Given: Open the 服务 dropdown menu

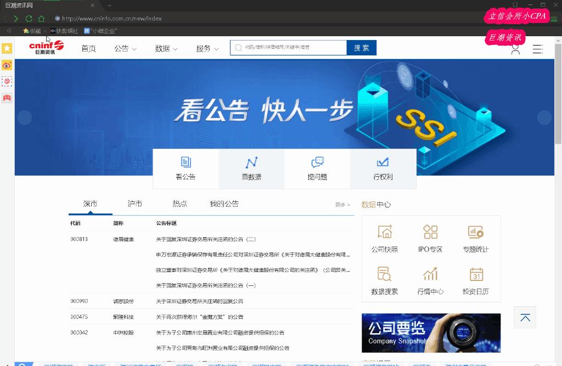Looking at the screenshot, I should (206, 48).
